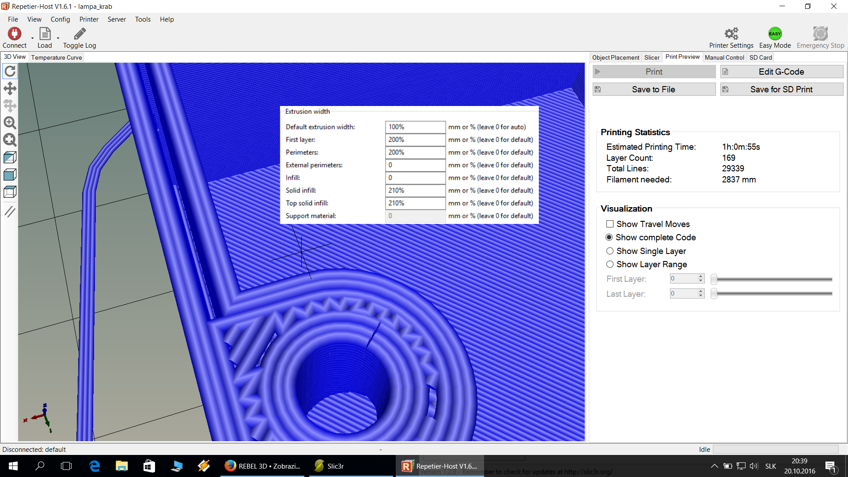848x477 pixels.
Task: Click the Toggle Log pencil icon
Action: tap(79, 34)
